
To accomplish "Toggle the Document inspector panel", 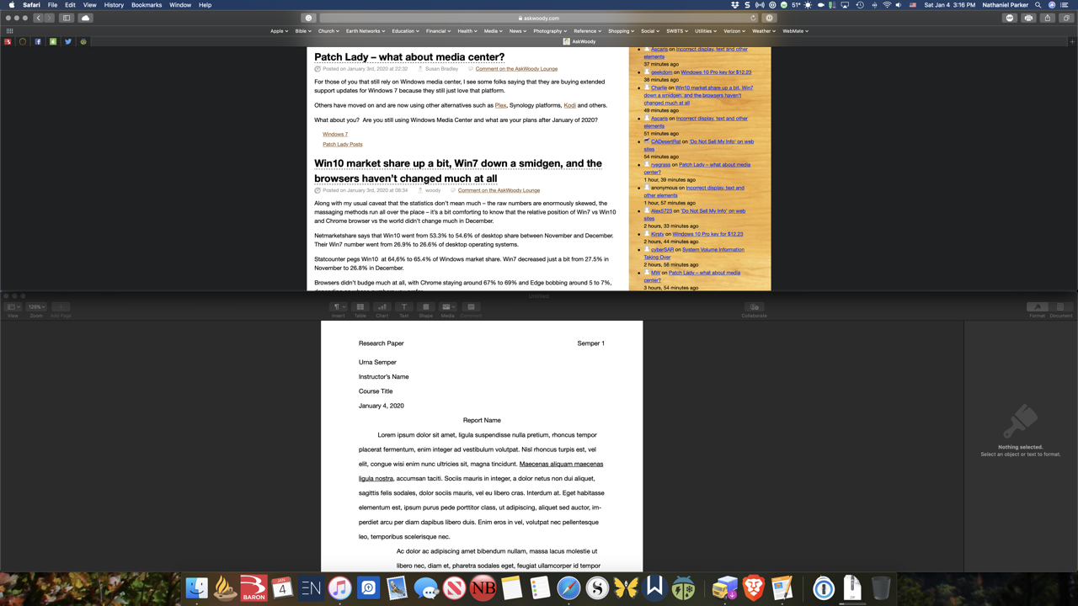I will 1060,307.
